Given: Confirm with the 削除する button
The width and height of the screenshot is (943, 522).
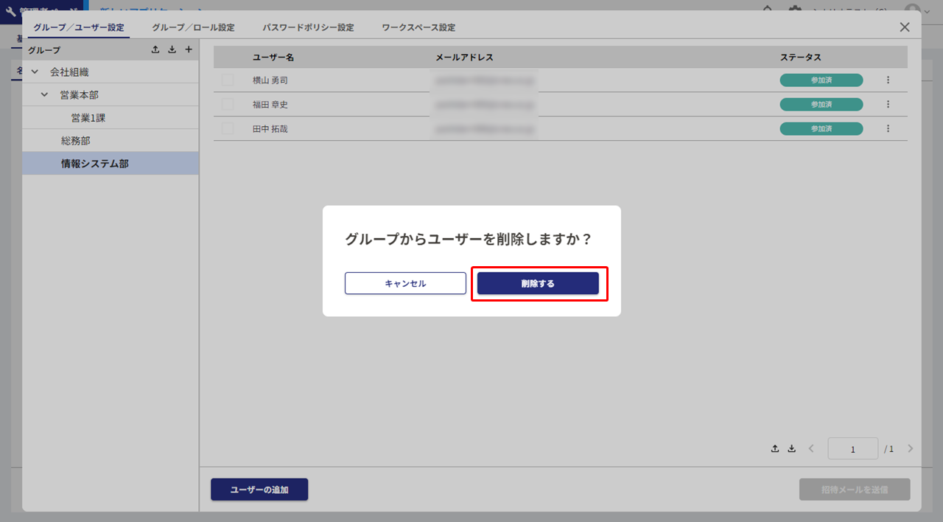Looking at the screenshot, I should (x=538, y=284).
